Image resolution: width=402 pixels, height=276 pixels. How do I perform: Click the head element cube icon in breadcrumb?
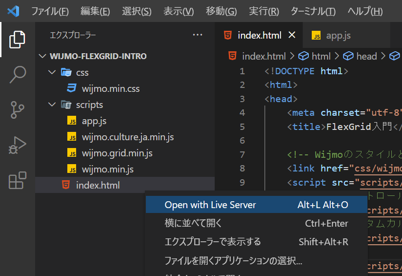point(348,56)
